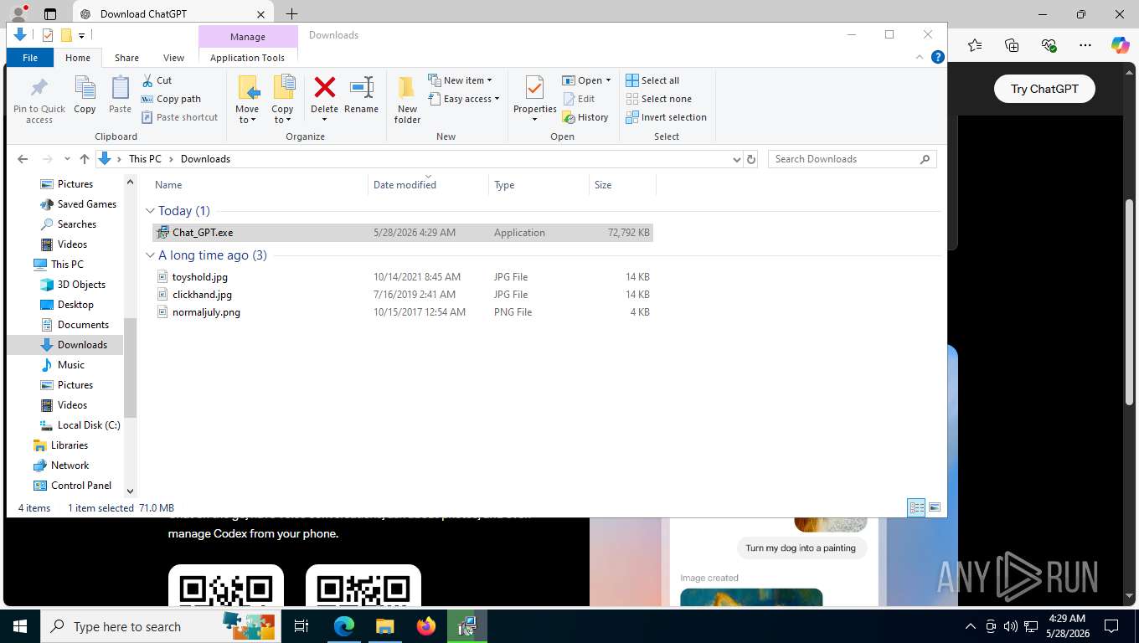Switch to the Home ribbon tab
The height and width of the screenshot is (643, 1139).
click(78, 58)
